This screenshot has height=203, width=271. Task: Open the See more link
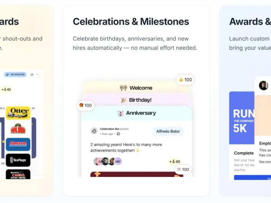(x=265, y=162)
